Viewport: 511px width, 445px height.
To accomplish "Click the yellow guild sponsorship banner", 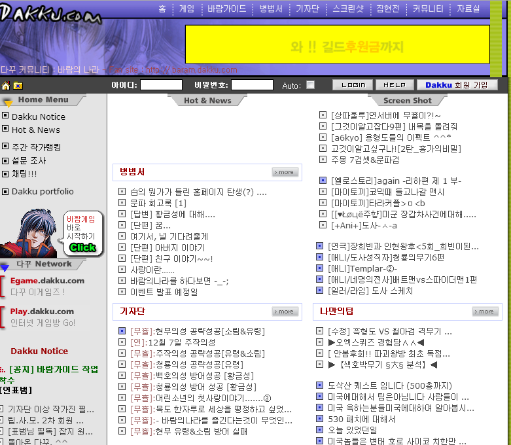I will point(338,44).
